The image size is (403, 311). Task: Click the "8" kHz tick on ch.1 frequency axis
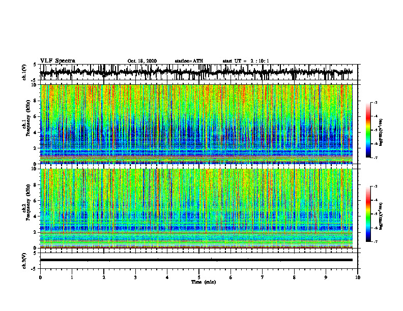(x=35, y=101)
